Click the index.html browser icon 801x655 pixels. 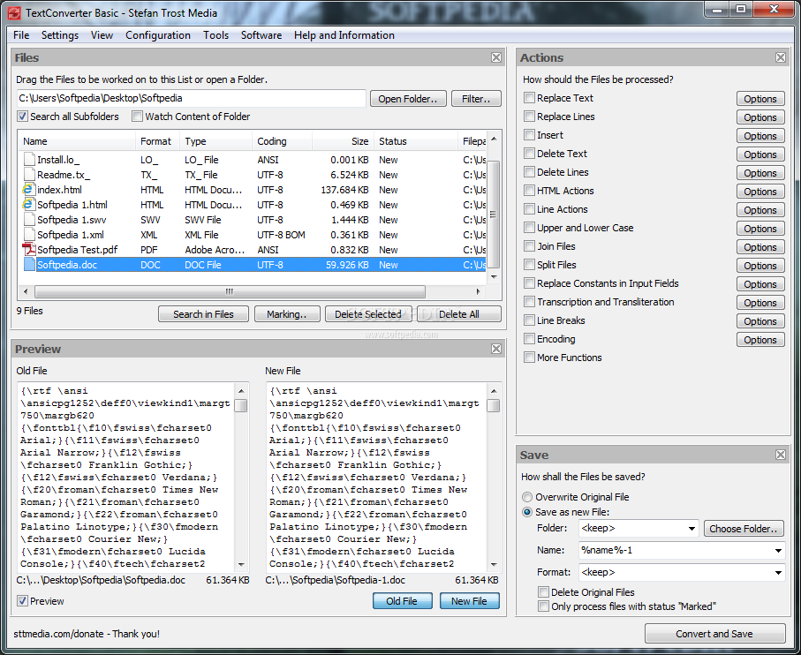pos(28,190)
